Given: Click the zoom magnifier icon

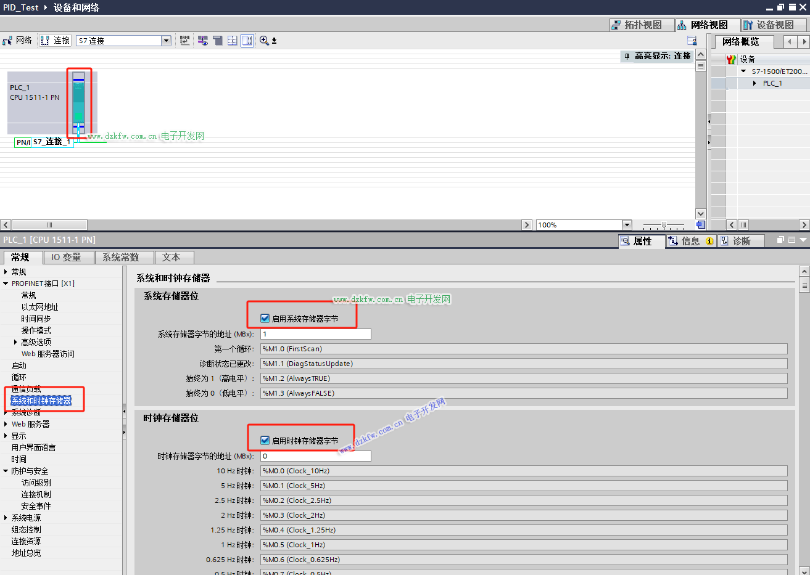Looking at the screenshot, I should pos(264,41).
